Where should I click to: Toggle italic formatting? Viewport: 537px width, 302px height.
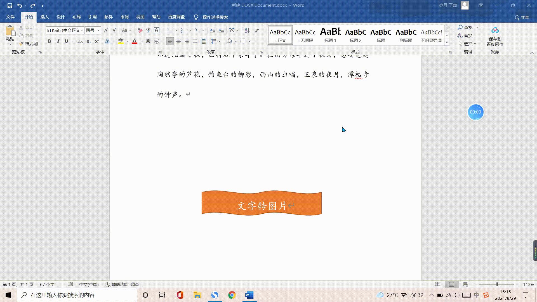coord(58,41)
